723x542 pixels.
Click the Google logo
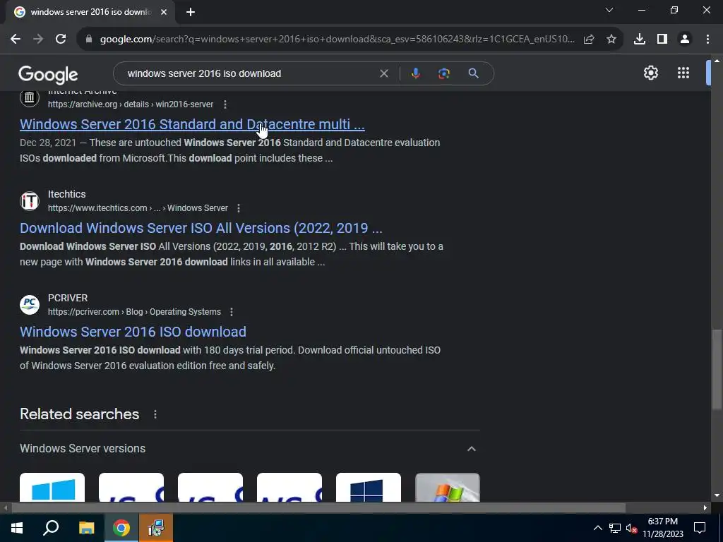[48, 74]
